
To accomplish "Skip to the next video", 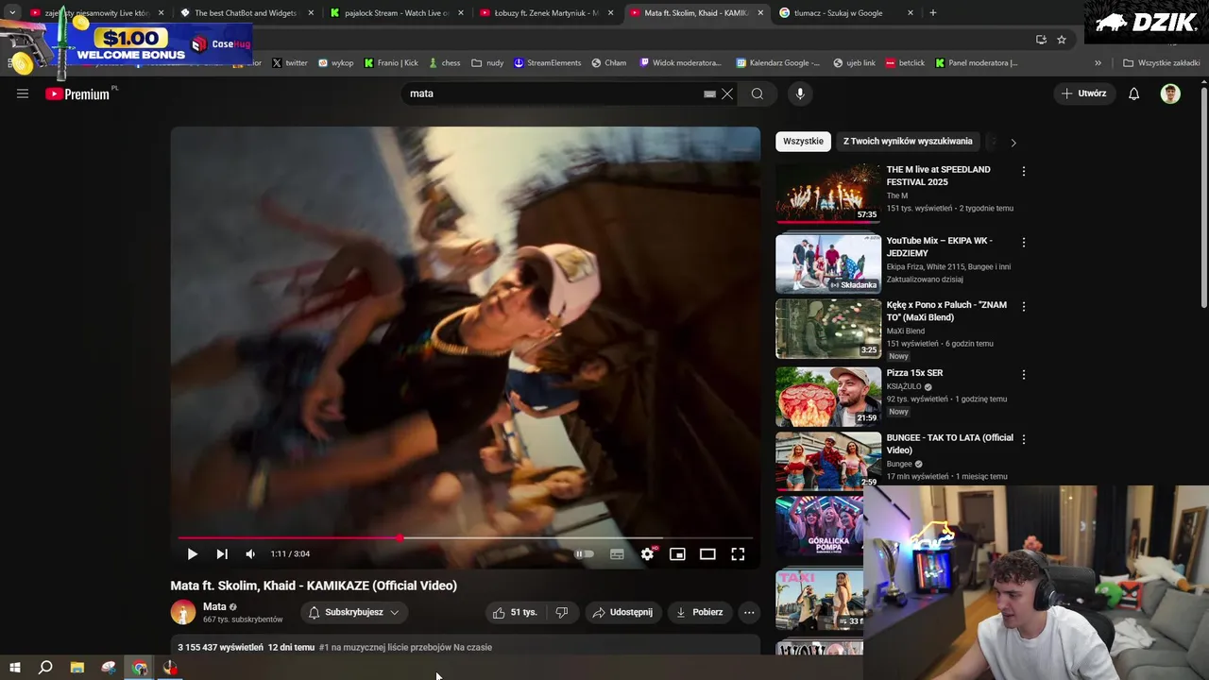I will coord(222,554).
